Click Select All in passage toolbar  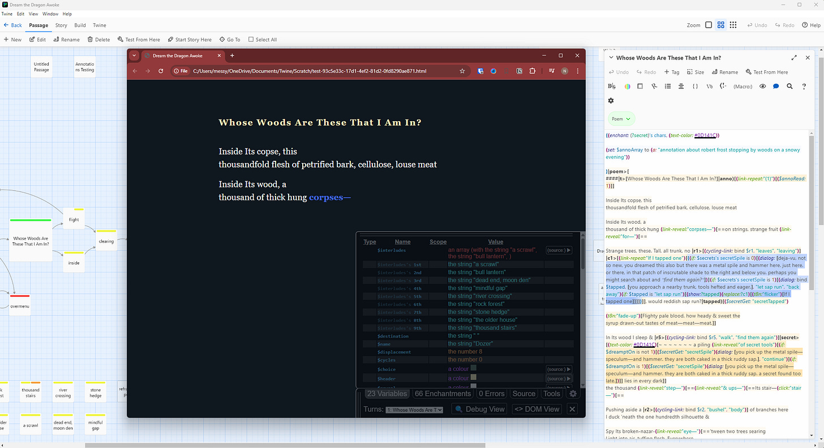(263, 40)
